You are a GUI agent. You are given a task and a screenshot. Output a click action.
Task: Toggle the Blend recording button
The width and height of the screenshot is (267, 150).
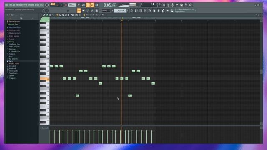[92, 5]
